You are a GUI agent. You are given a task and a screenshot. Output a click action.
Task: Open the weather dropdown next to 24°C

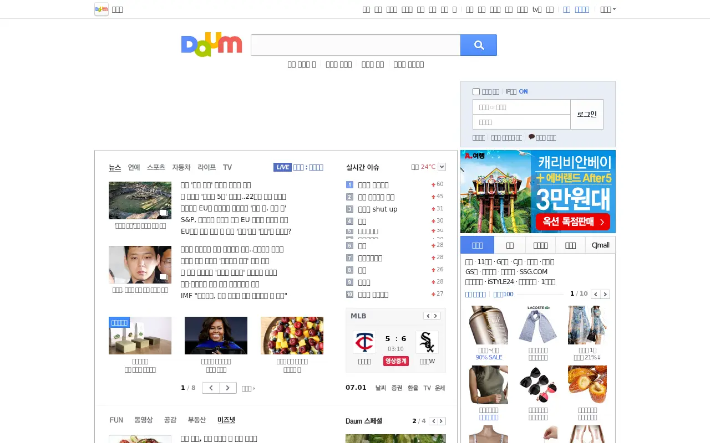tap(442, 167)
